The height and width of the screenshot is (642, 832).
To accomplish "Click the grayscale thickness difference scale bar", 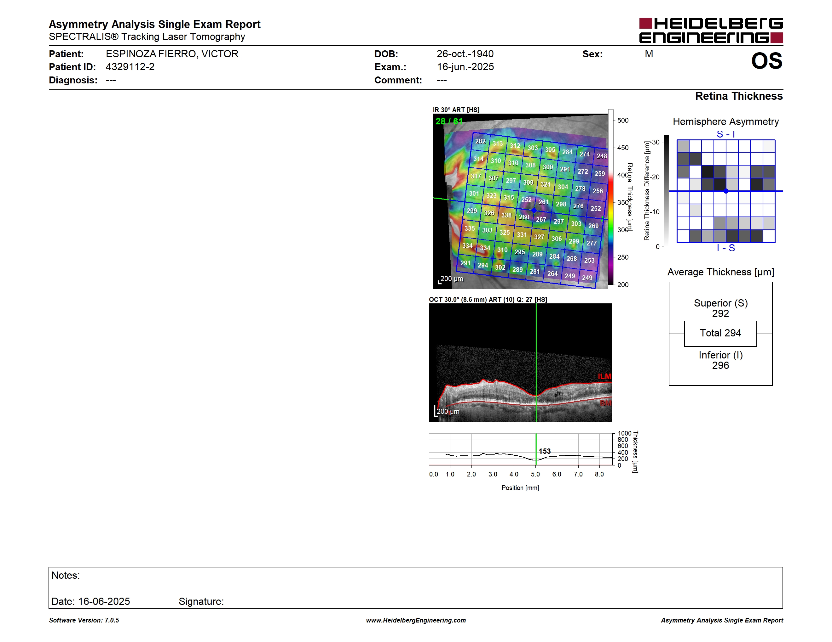I will [666, 191].
